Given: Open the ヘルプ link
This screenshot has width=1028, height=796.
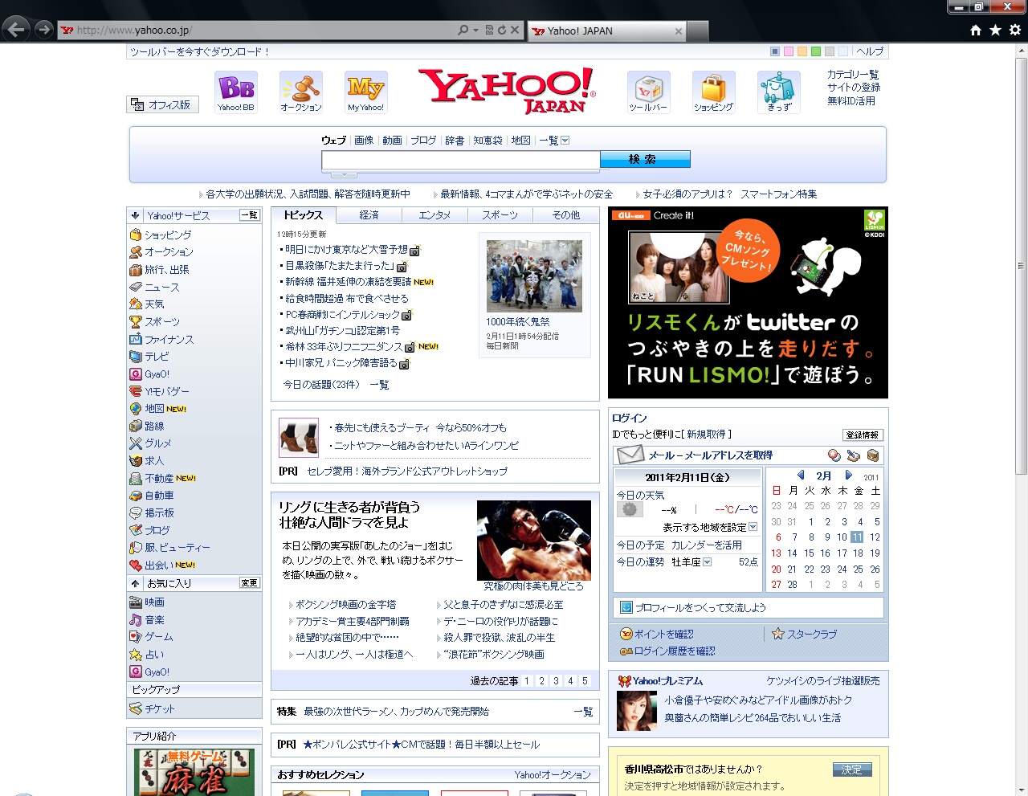Looking at the screenshot, I should [x=870, y=51].
